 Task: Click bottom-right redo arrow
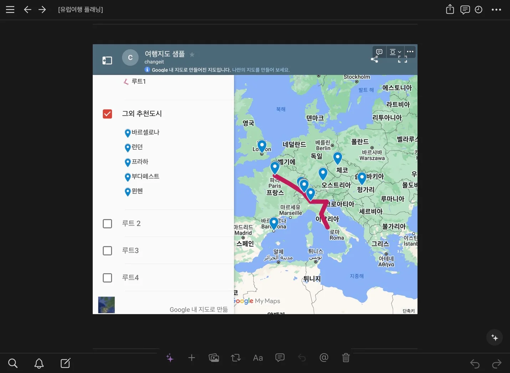coord(496,364)
